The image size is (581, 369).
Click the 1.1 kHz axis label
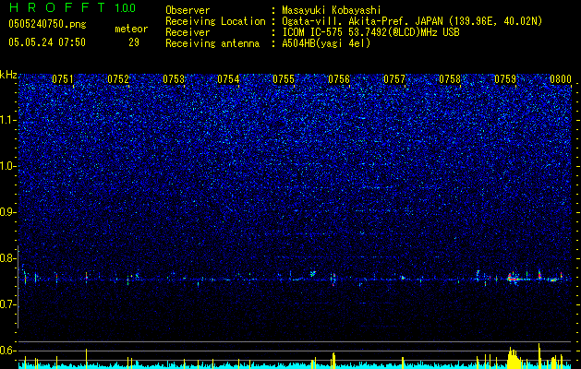pos(8,120)
